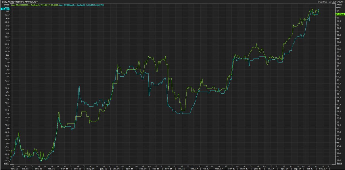Toggle the Auto scale button on left axis

[6, 163]
